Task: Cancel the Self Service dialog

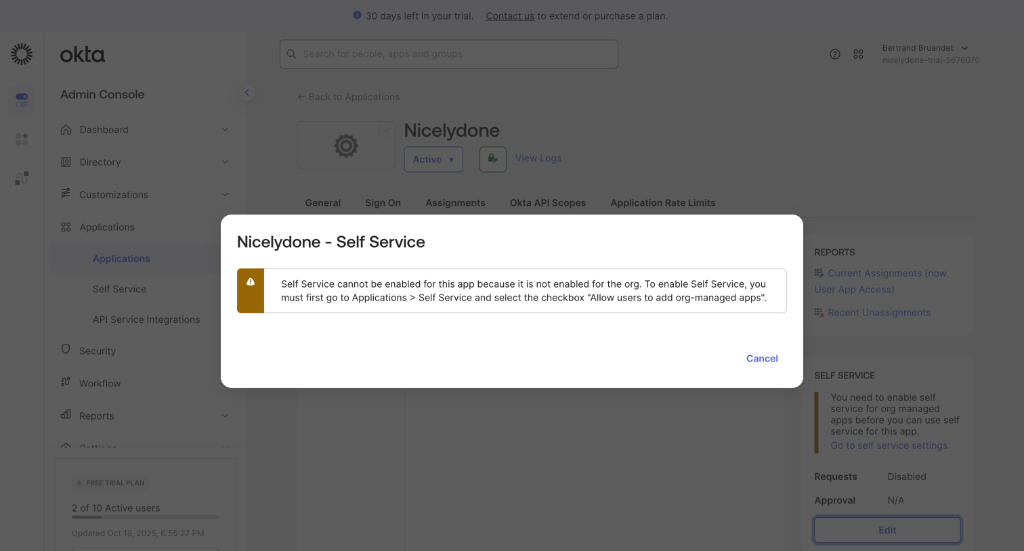Action: (762, 358)
